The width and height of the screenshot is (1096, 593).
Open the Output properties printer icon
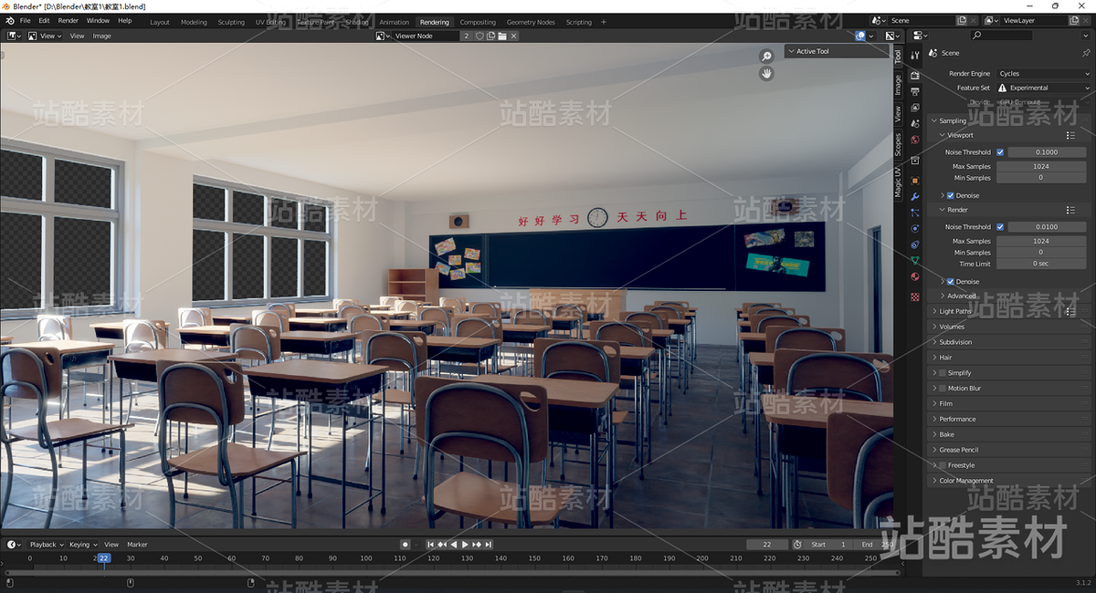(x=915, y=92)
